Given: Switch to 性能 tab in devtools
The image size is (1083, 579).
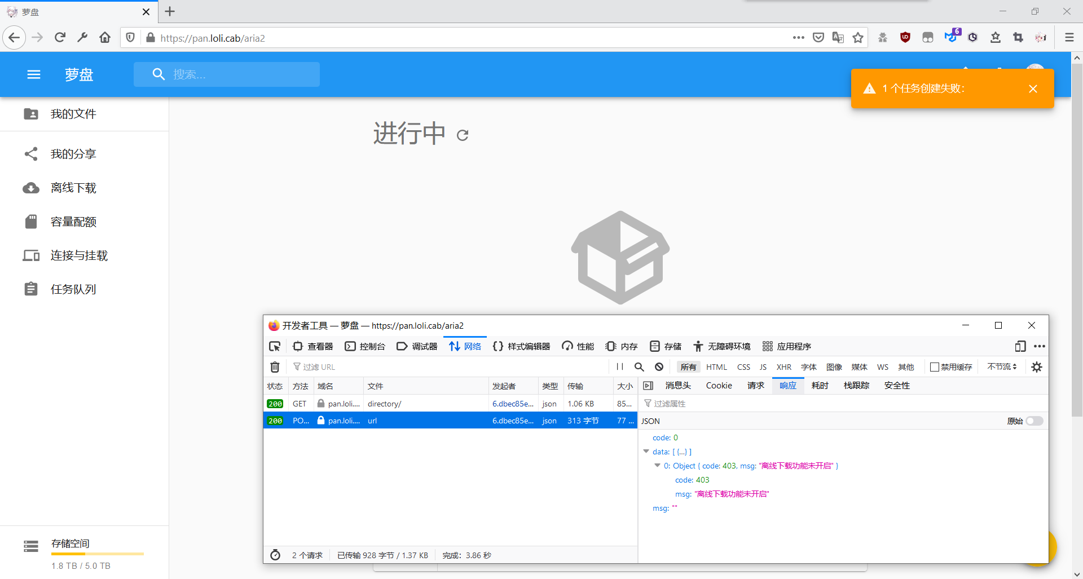Looking at the screenshot, I should [578, 346].
